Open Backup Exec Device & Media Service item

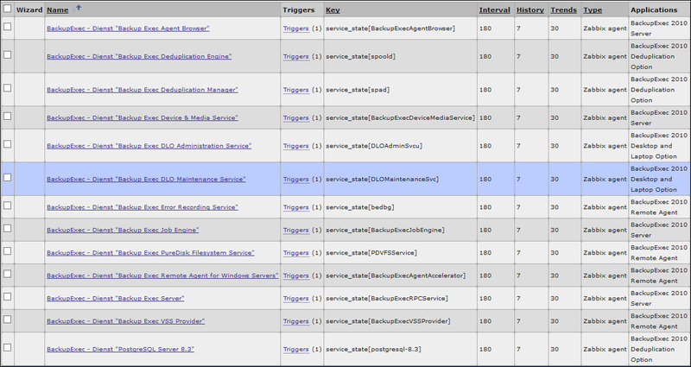click(142, 117)
